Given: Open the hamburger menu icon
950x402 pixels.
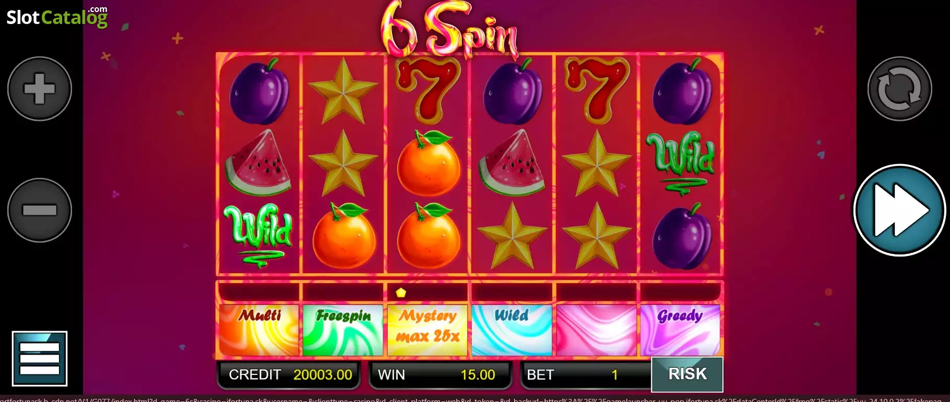Looking at the screenshot, I should (40, 359).
